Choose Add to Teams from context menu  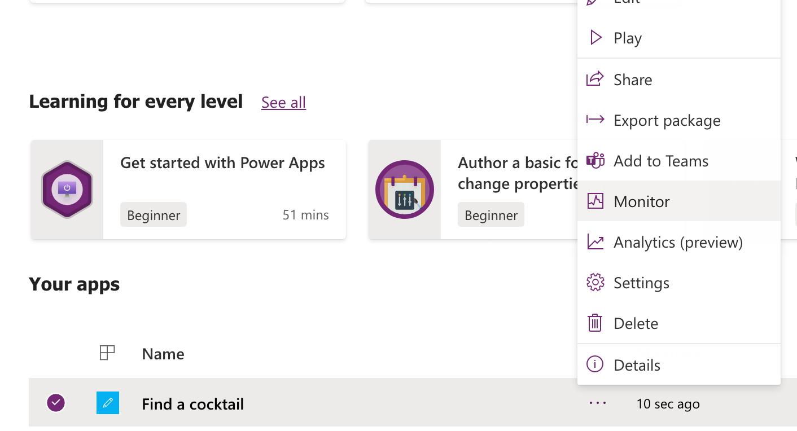click(660, 161)
